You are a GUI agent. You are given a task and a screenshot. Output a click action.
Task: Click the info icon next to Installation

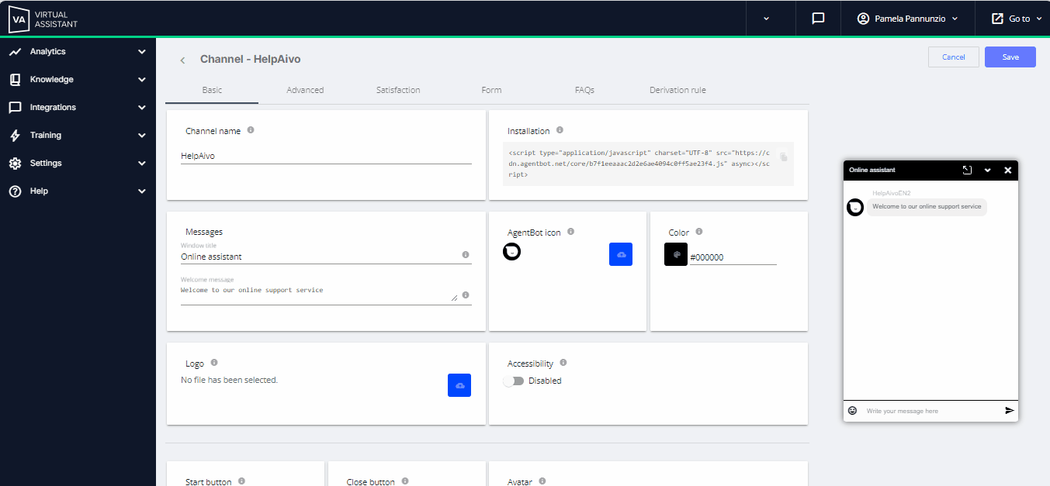pos(560,130)
